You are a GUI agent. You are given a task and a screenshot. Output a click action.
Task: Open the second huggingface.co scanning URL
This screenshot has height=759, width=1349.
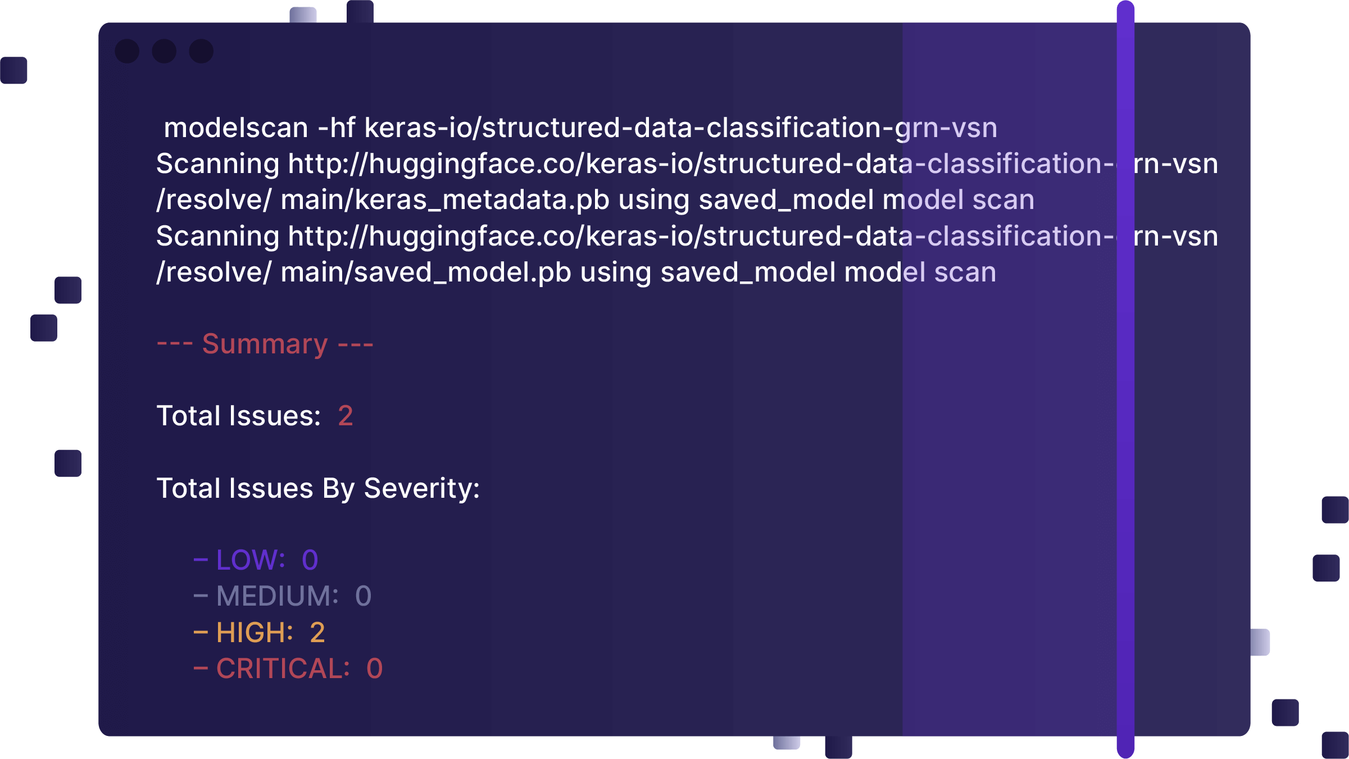coord(687,237)
